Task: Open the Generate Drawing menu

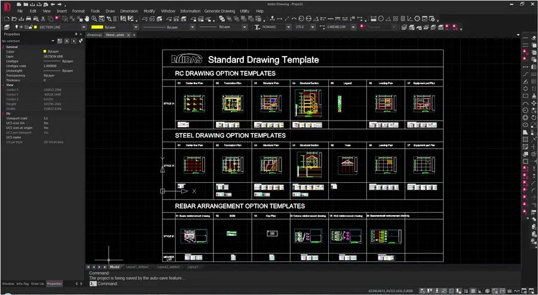Action: coord(220,11)
